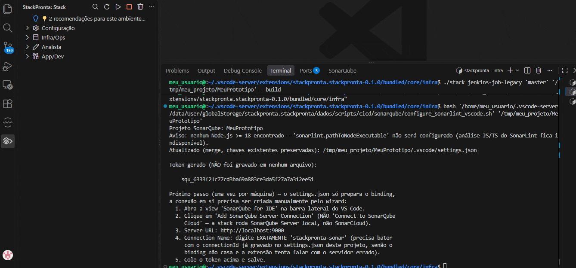Switch to the Output tab
This screenshot has width=576, height=268.
point(206,70)
